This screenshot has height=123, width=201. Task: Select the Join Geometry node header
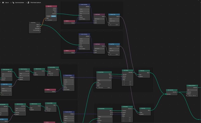172,90
